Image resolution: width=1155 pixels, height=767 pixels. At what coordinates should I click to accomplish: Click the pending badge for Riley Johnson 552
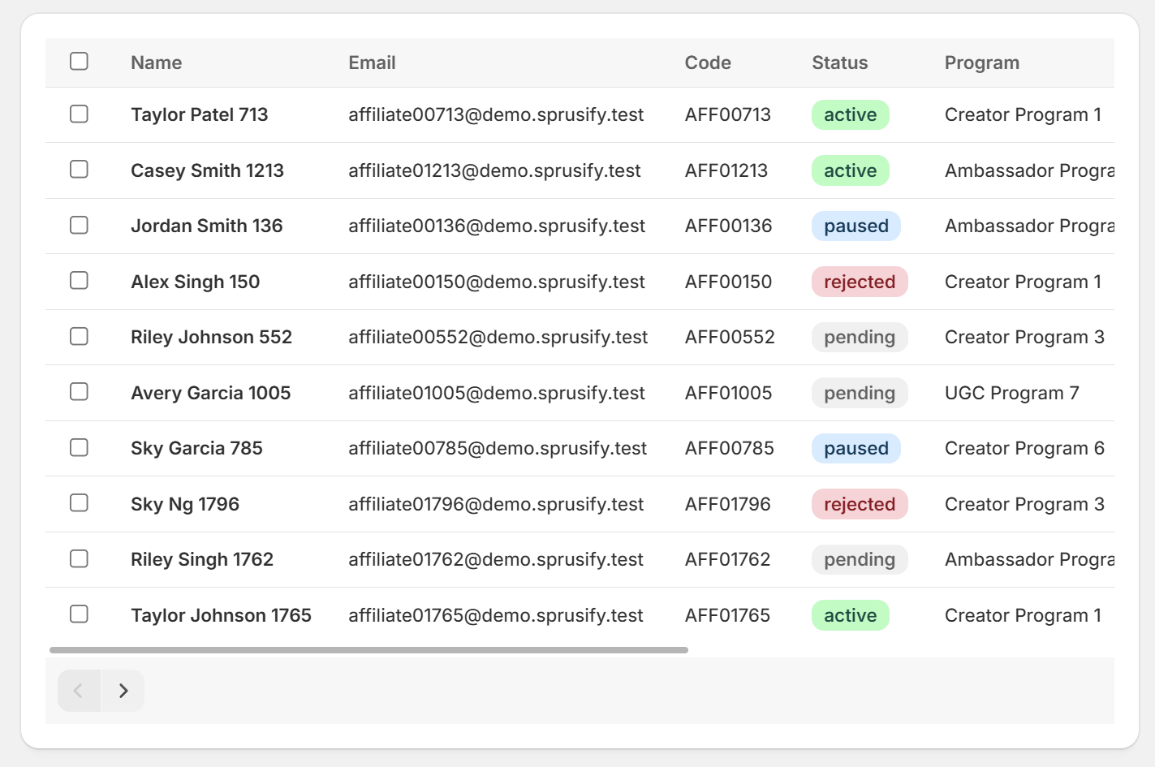(860, 337)
